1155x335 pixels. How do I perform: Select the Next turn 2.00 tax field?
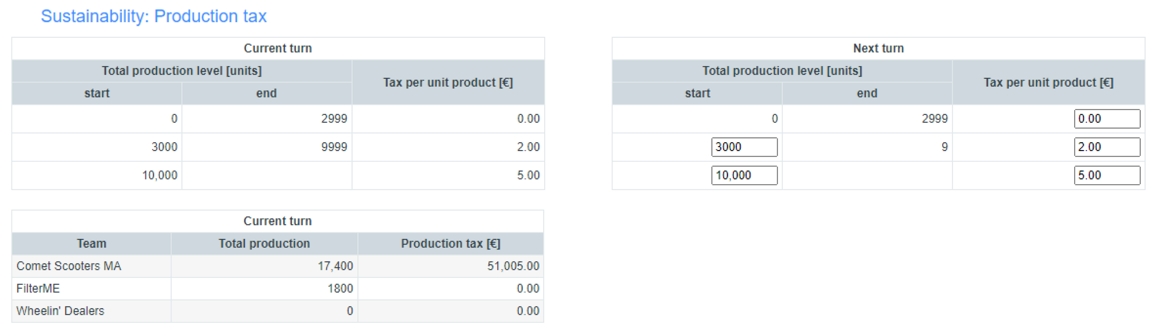point(1106,147)
